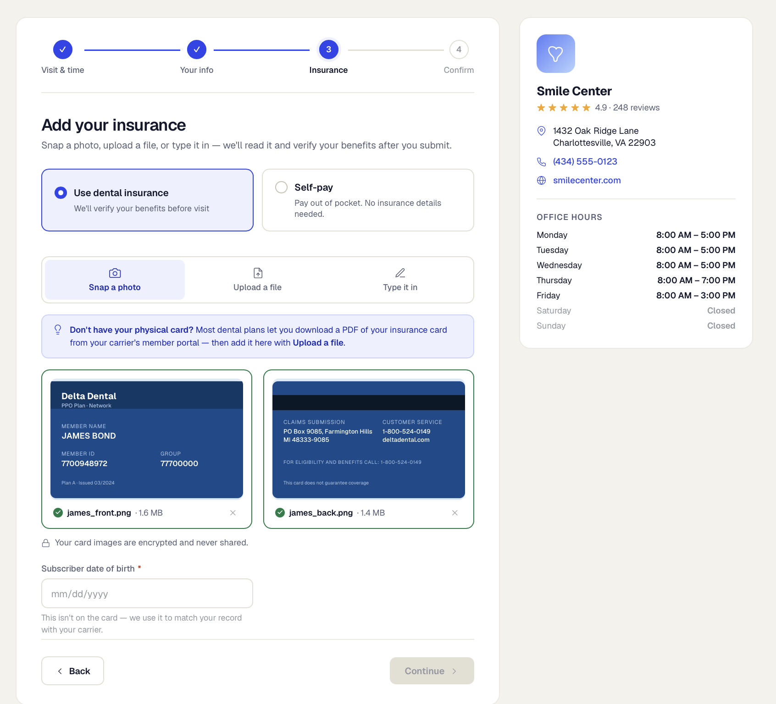Click the 4.9 · 248 reviews text
776x704 pixels.
[627, 108]
